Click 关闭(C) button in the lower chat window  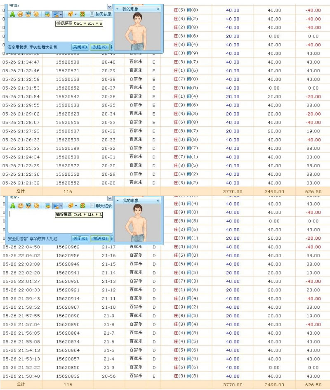click(80, 238)
